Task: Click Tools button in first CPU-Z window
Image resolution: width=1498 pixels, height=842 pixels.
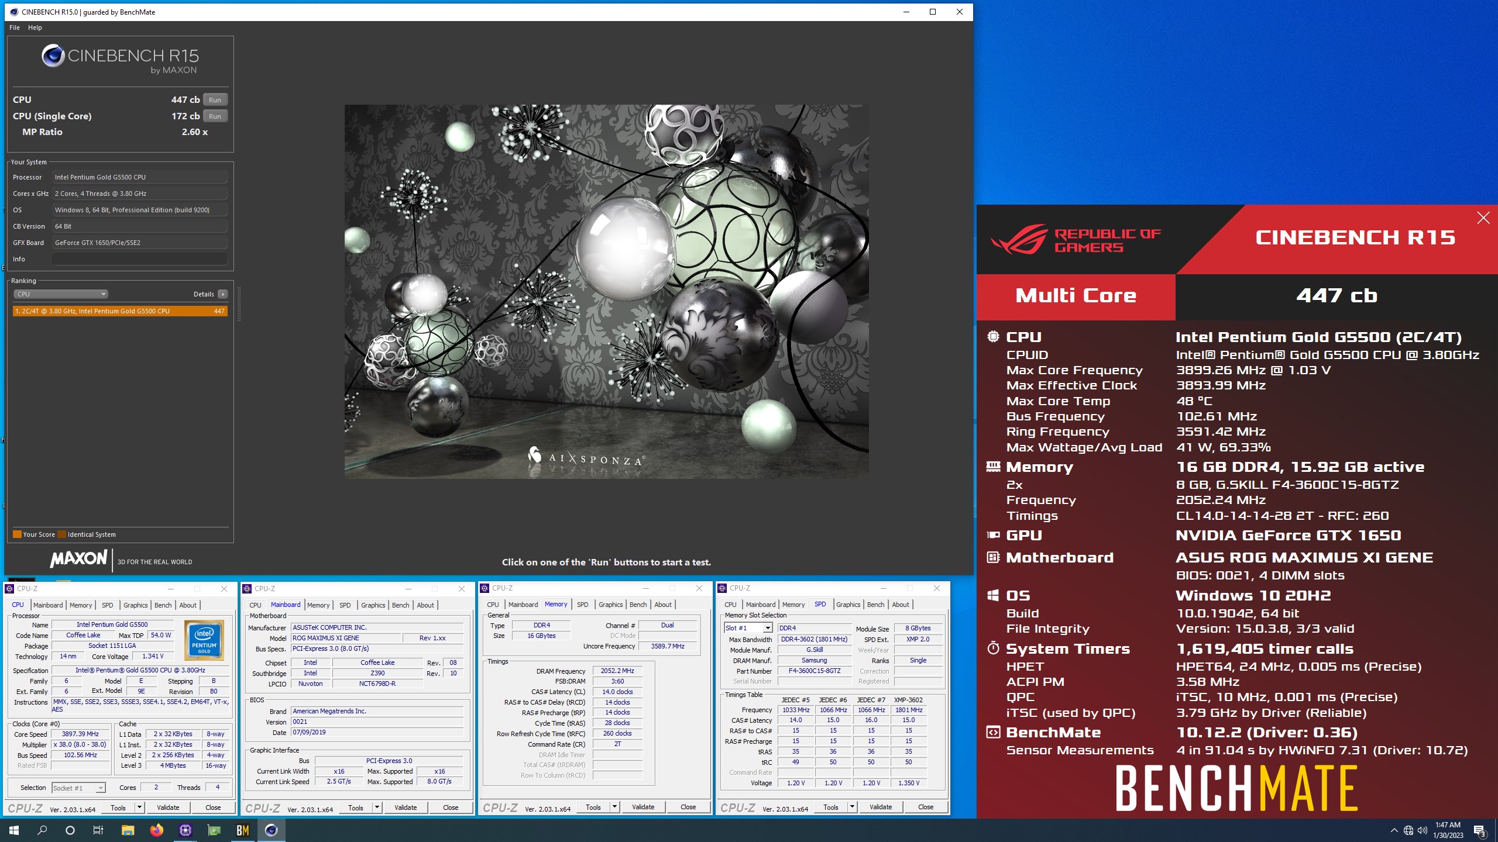Action: [118, 808]
